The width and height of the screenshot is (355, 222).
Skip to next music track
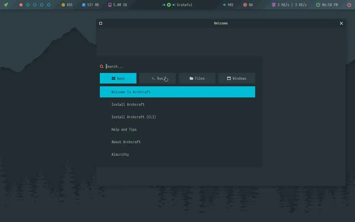(174, 5)
